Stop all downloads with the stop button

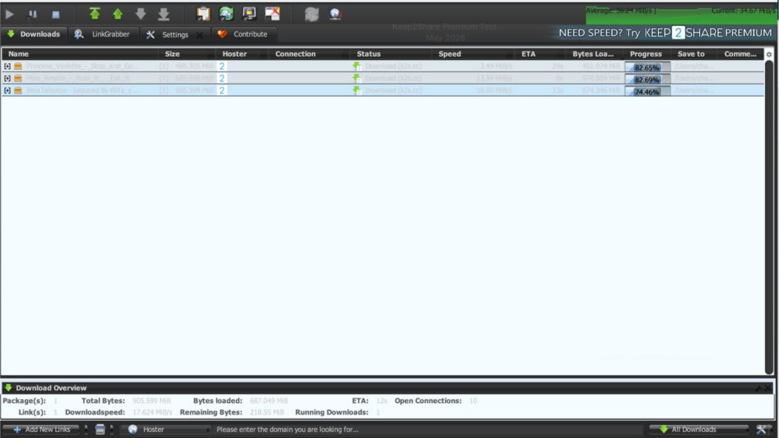coord(56,14)
